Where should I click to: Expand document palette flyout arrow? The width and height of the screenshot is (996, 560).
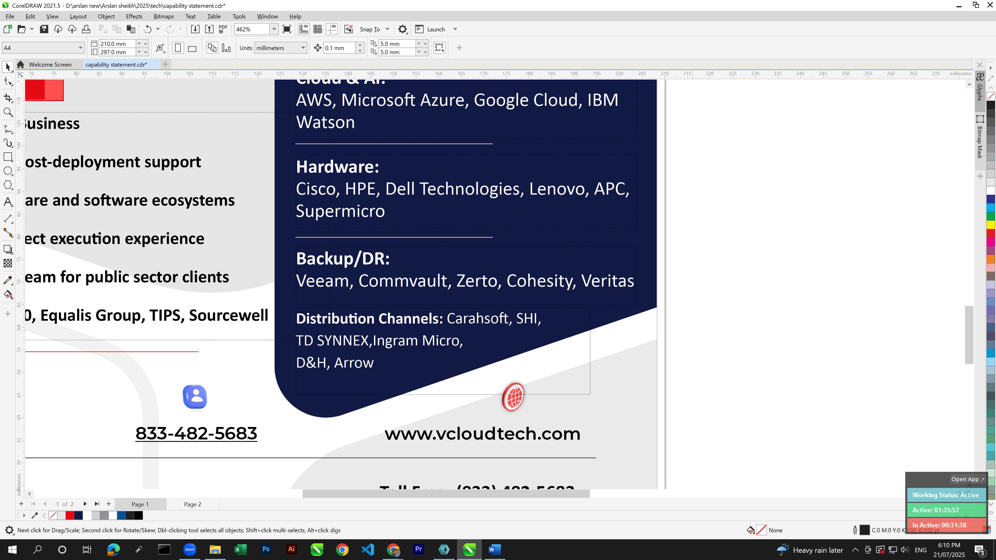(24, 515)
